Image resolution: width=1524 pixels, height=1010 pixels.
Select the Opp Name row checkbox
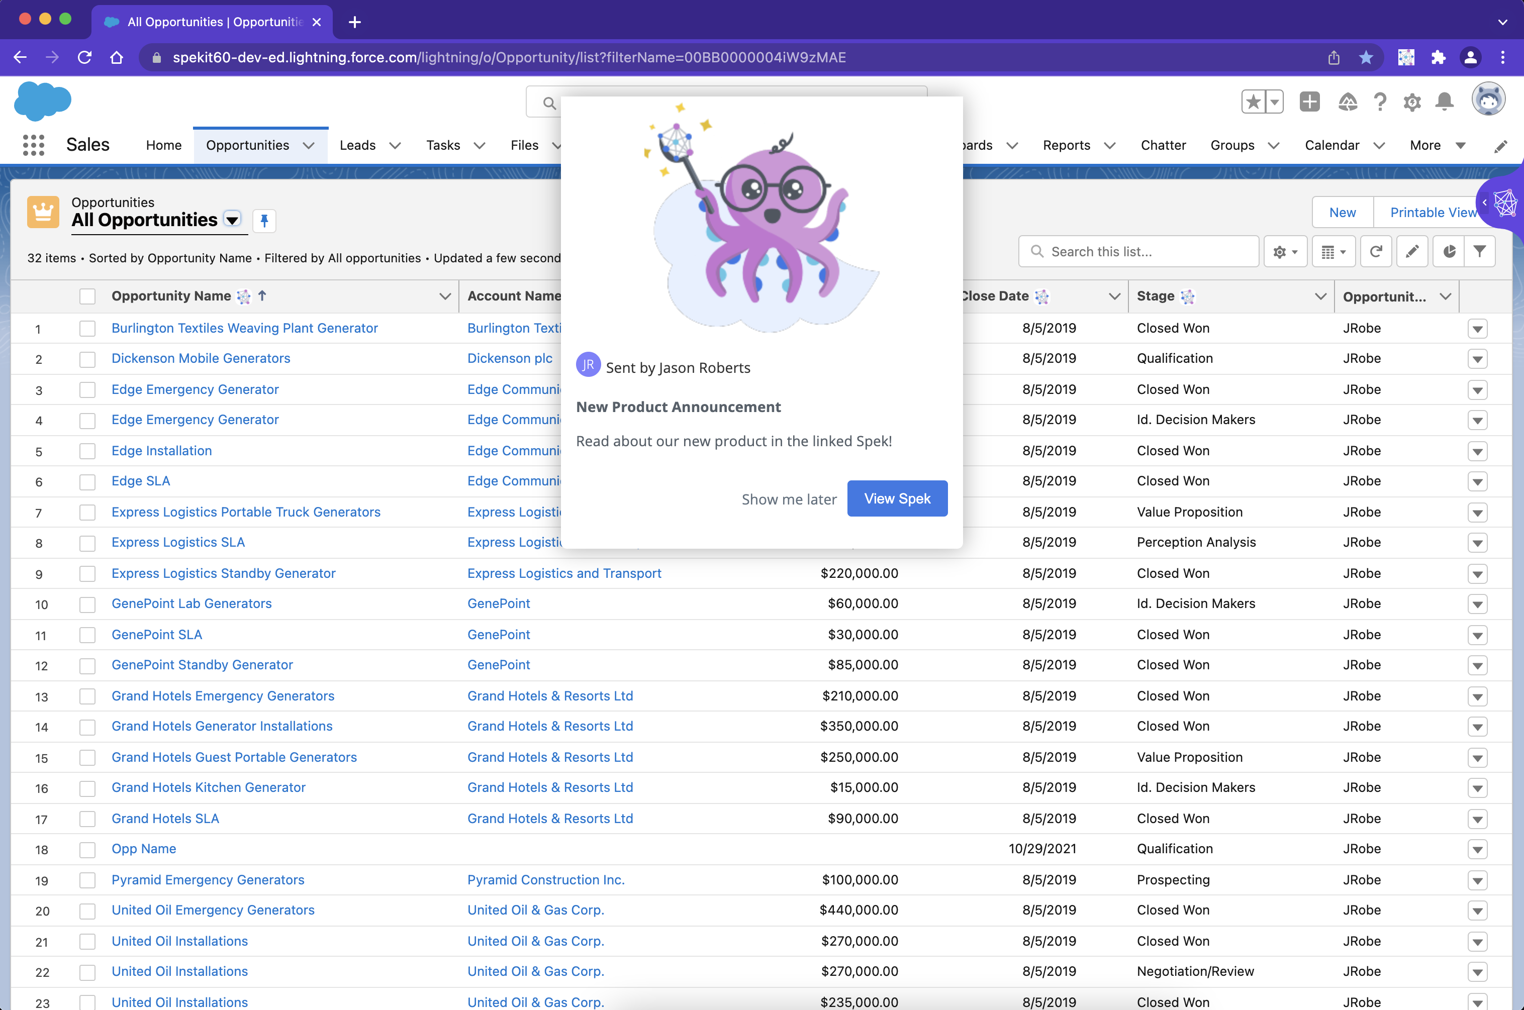click(87, 850)
